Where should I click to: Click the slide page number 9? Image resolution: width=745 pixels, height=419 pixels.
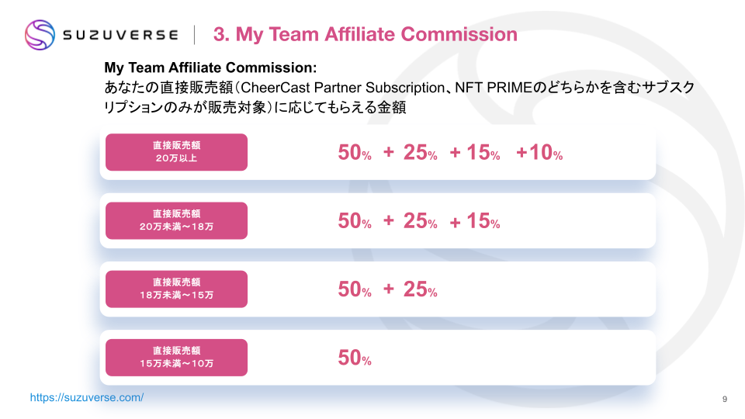724,399
